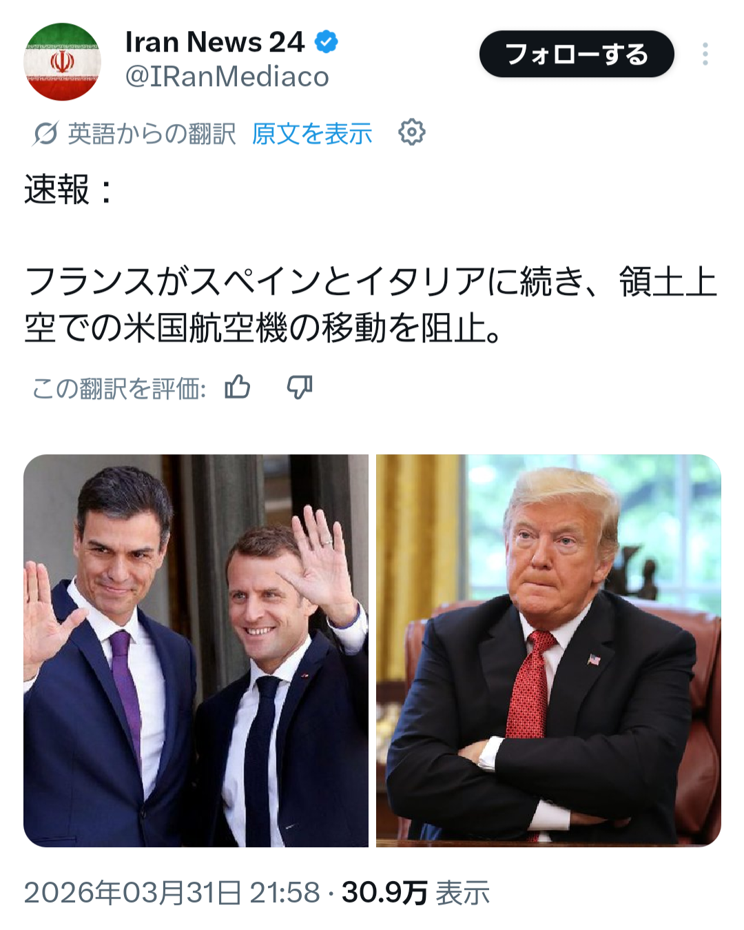Rate translation with thumbs up
Image resolution: width=744 pixels, height=930 pixels.
pyautogui.click(x=238, y=387)
